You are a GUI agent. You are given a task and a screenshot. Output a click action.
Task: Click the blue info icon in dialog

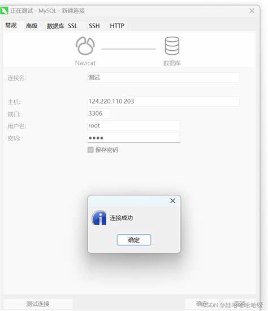99,218
